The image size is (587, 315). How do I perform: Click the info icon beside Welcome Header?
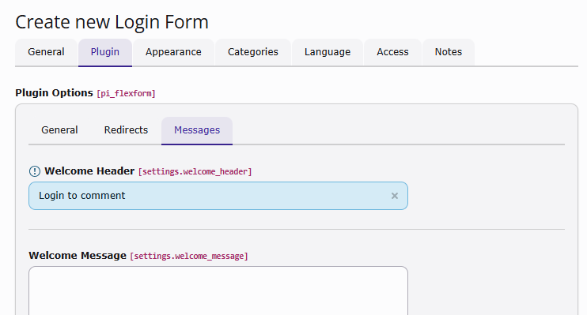[35, 171]
